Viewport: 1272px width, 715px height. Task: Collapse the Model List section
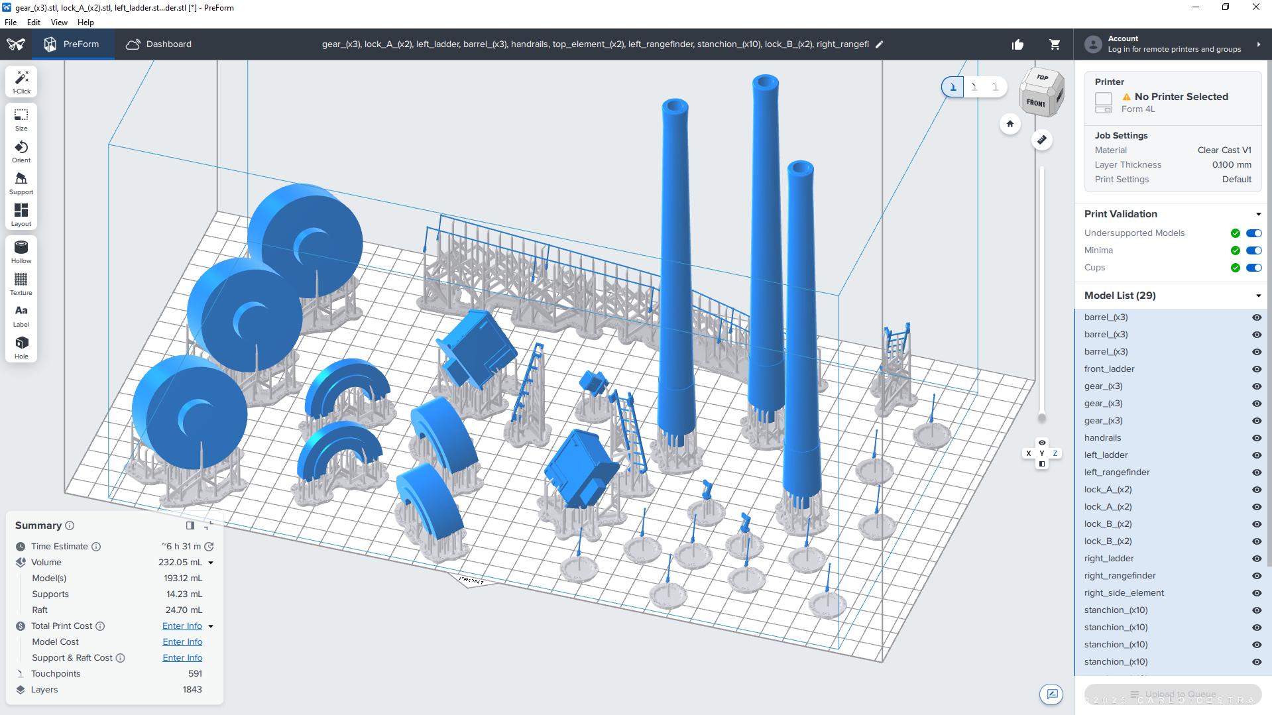tap(1258, 296)
